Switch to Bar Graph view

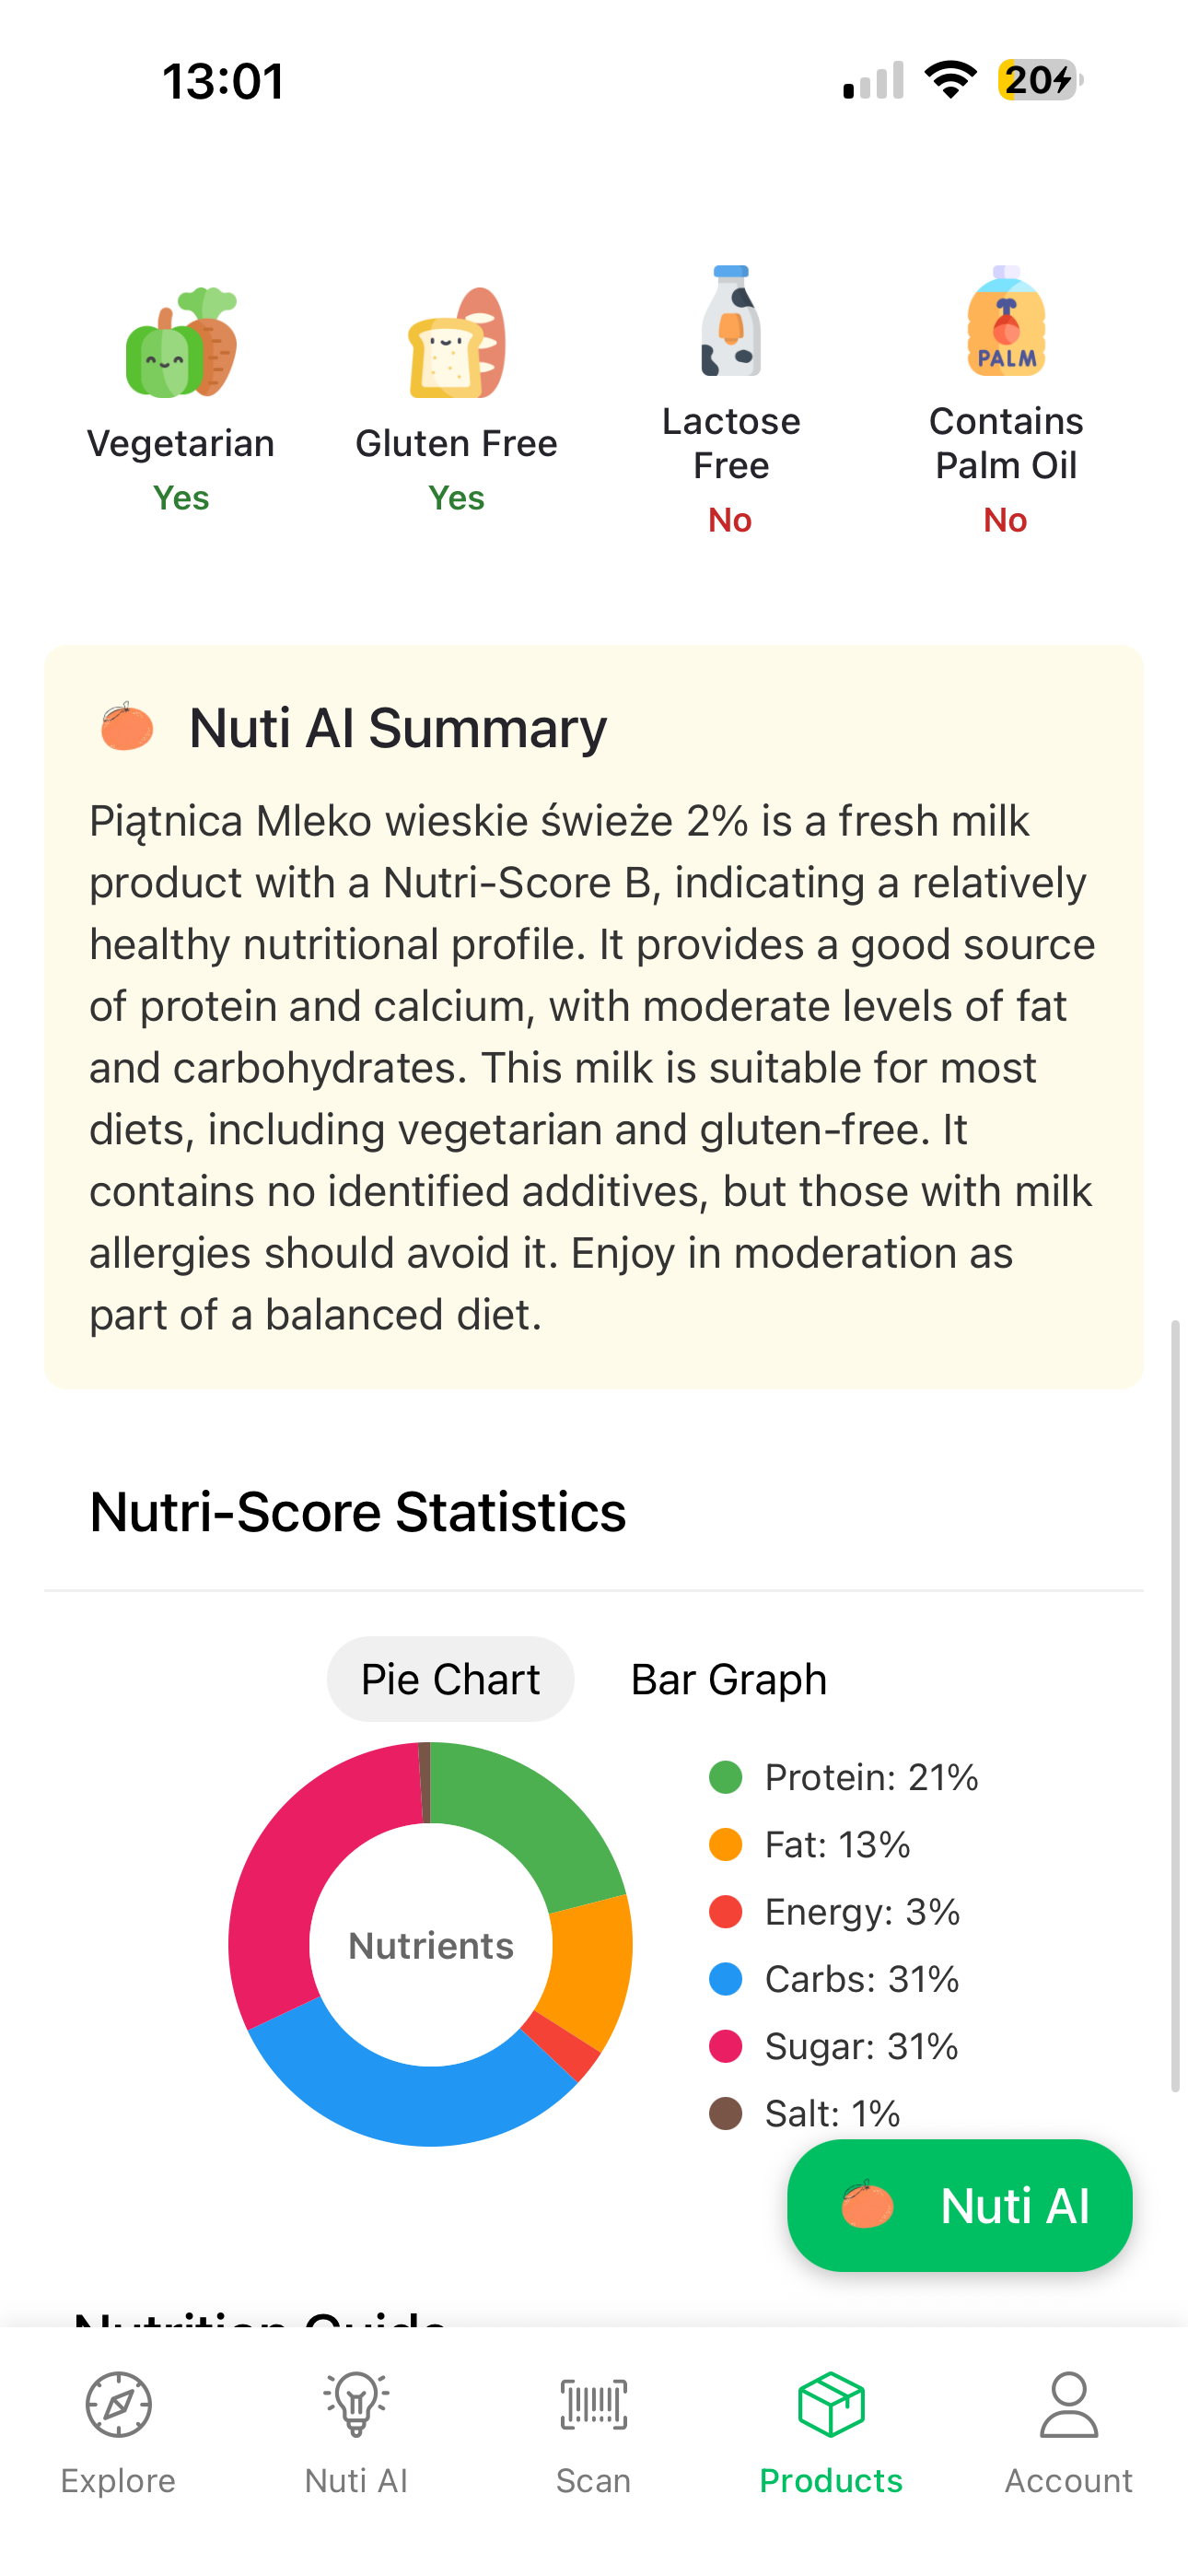tap(729, 1679)
